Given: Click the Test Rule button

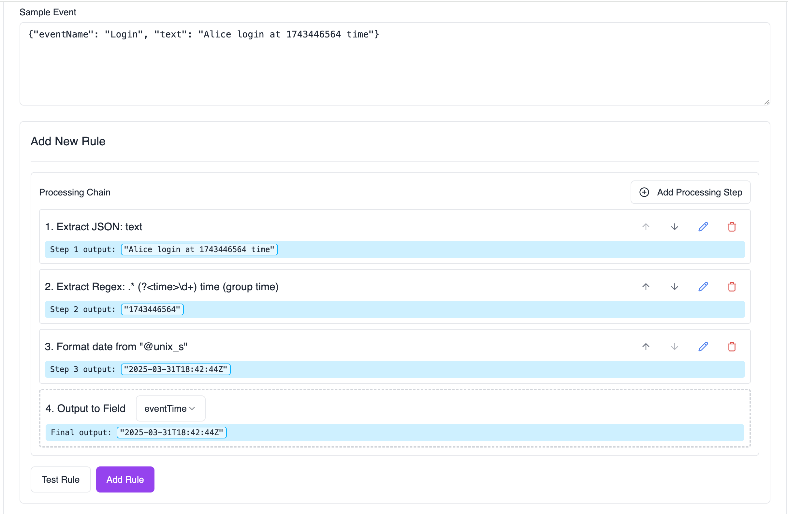Looking at the screenshot, I should tap(61, 479).
